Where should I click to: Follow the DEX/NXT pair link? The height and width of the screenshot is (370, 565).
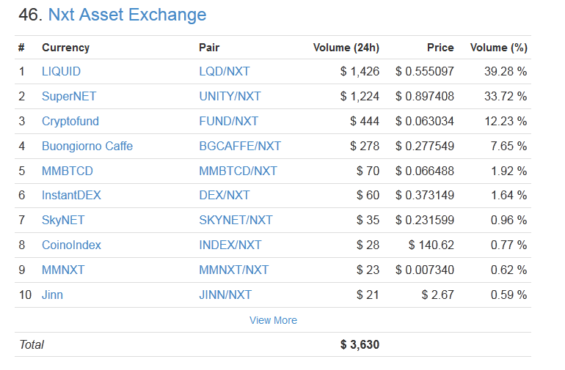coord(224,195)
